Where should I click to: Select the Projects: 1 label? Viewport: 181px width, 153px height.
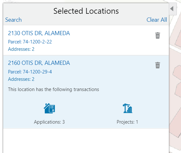(x=127, y=122)
